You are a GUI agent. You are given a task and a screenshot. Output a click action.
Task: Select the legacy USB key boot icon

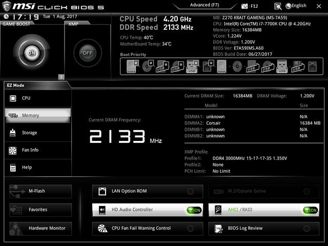[282, 67]
